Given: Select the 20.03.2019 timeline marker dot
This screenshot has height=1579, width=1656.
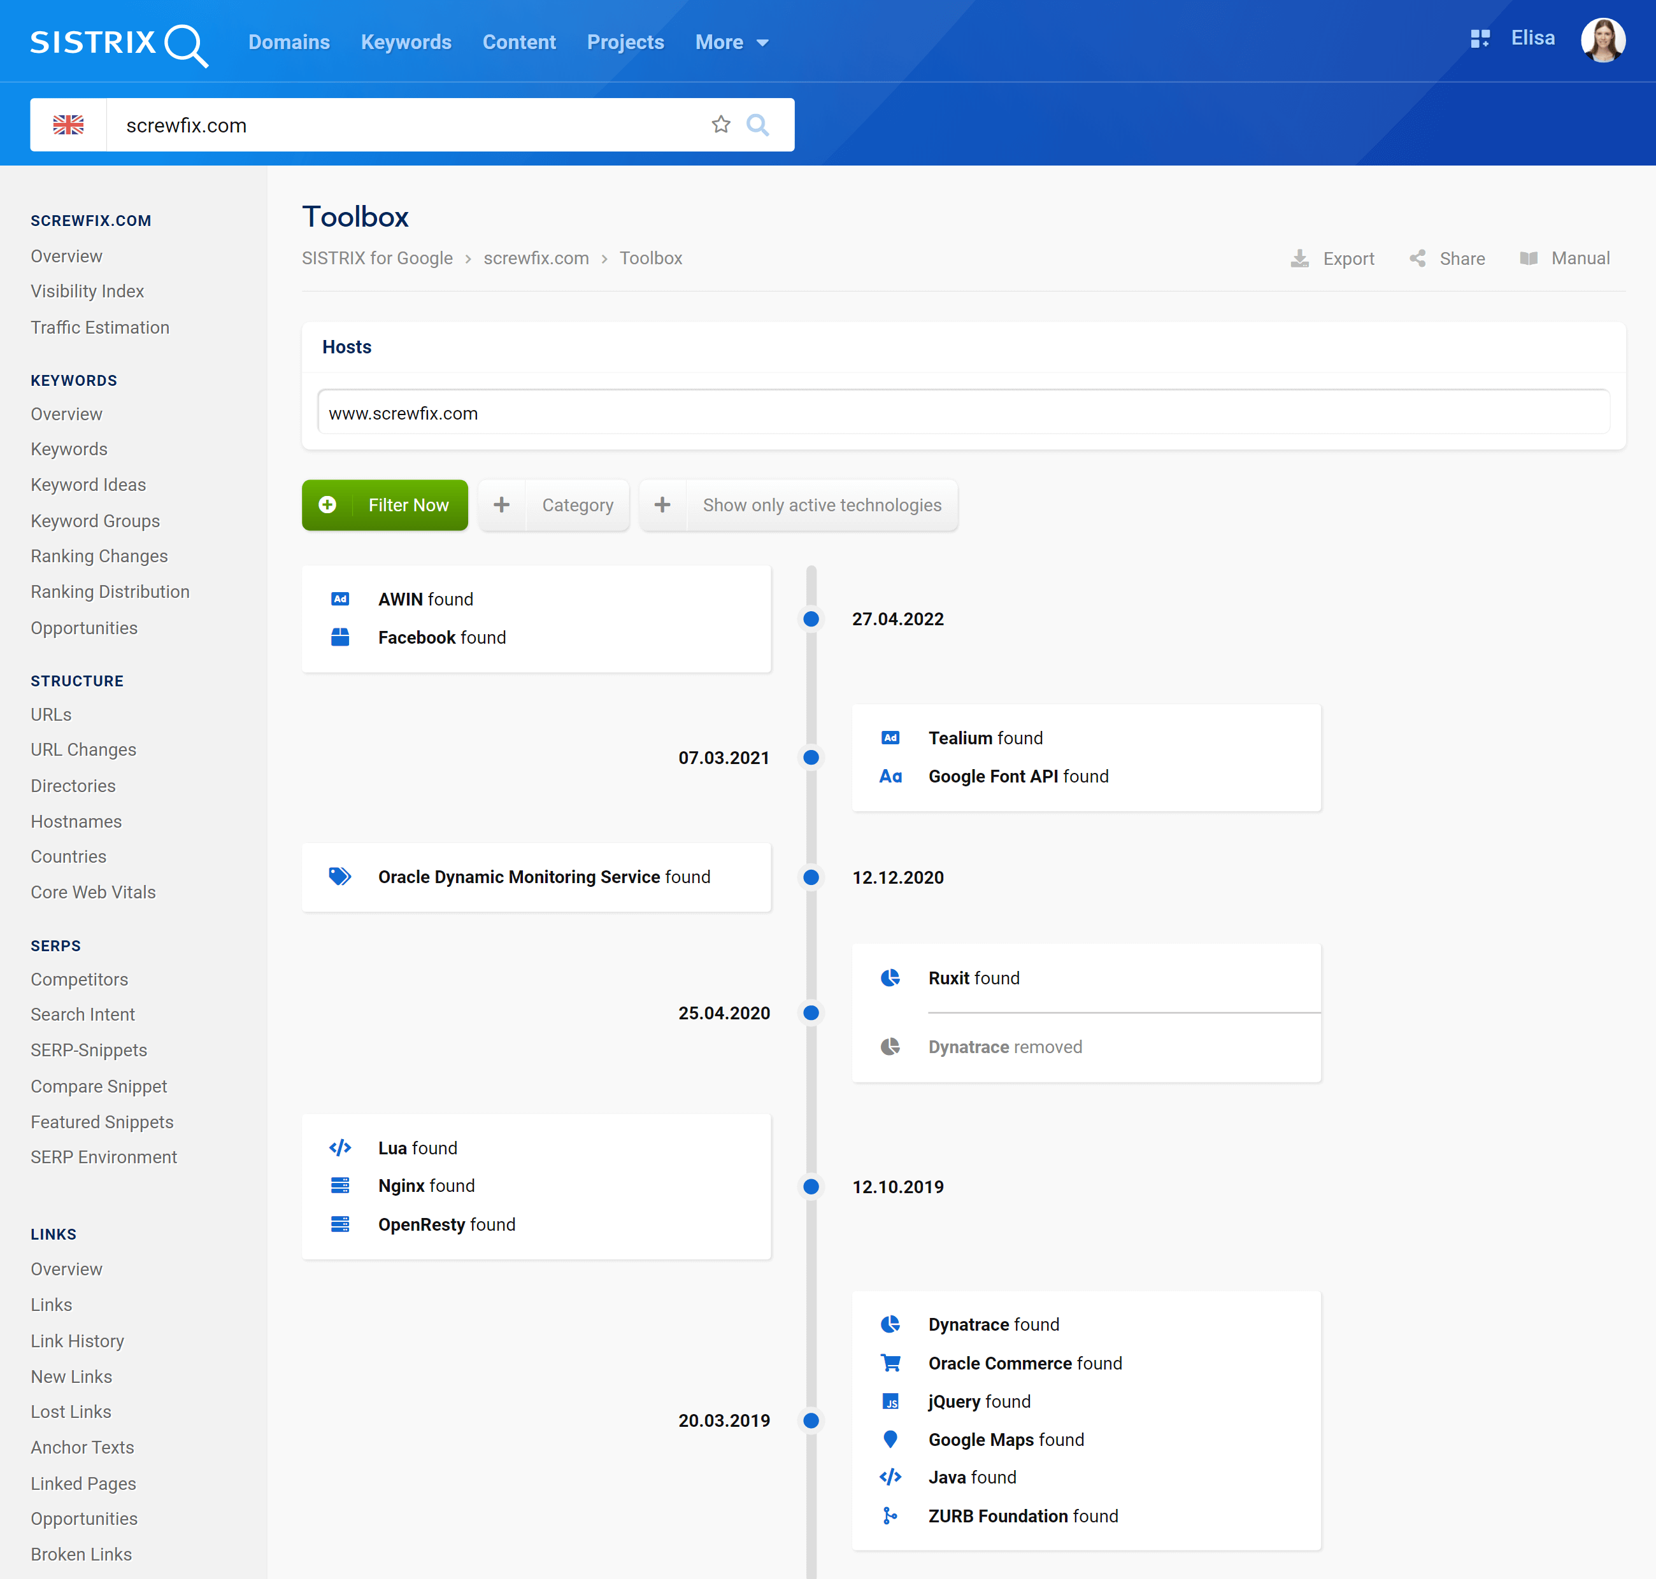Looking at the screenshot, I should [811, 1420].
